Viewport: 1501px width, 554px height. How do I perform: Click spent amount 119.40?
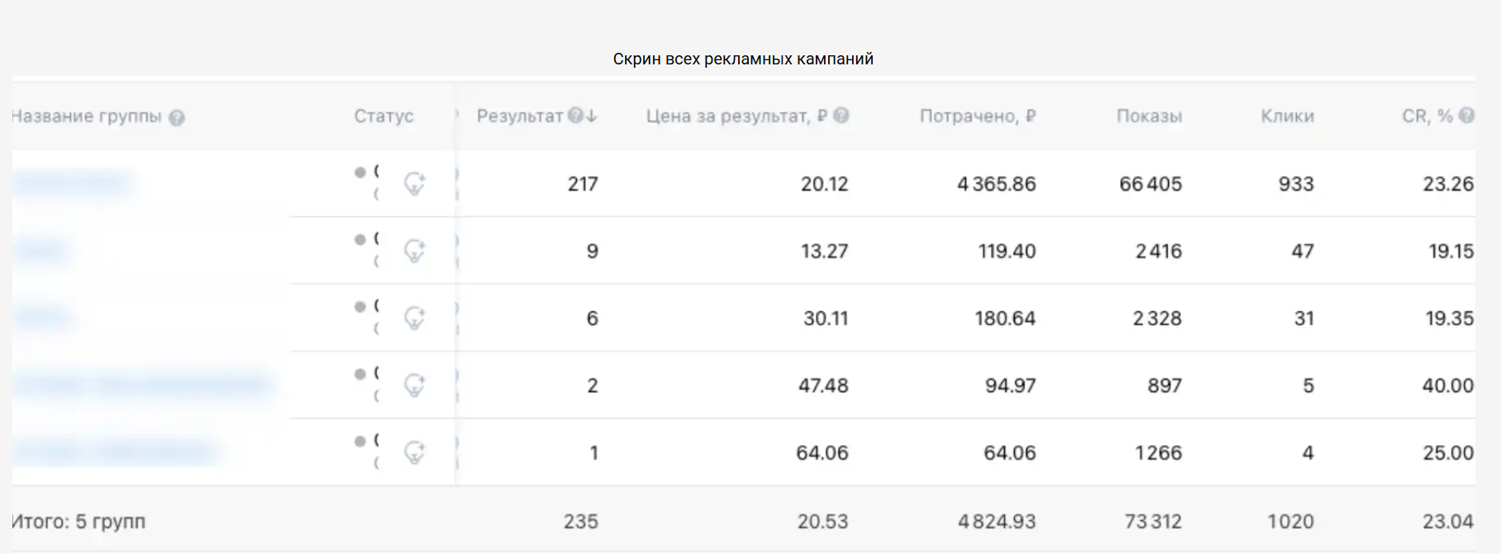pyautogui.click(x=1006, y=251)
